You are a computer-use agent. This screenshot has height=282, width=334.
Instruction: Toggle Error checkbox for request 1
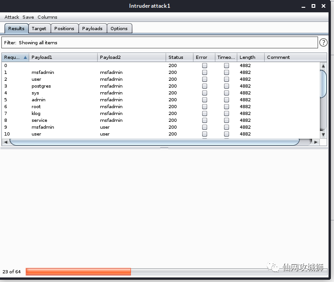(x=204, y=72)
